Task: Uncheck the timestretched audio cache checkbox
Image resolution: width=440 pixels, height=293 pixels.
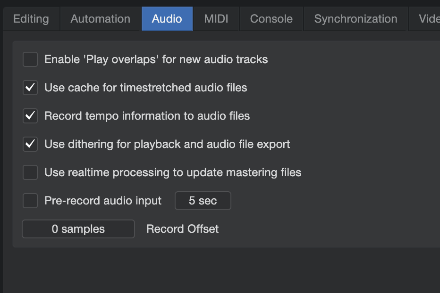Action: coord(30,88)
